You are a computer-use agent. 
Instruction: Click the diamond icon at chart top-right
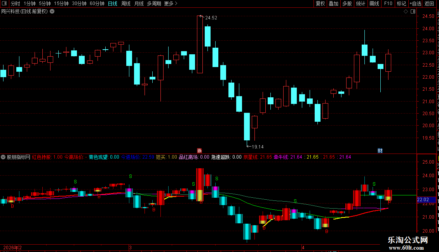point(406,12)
